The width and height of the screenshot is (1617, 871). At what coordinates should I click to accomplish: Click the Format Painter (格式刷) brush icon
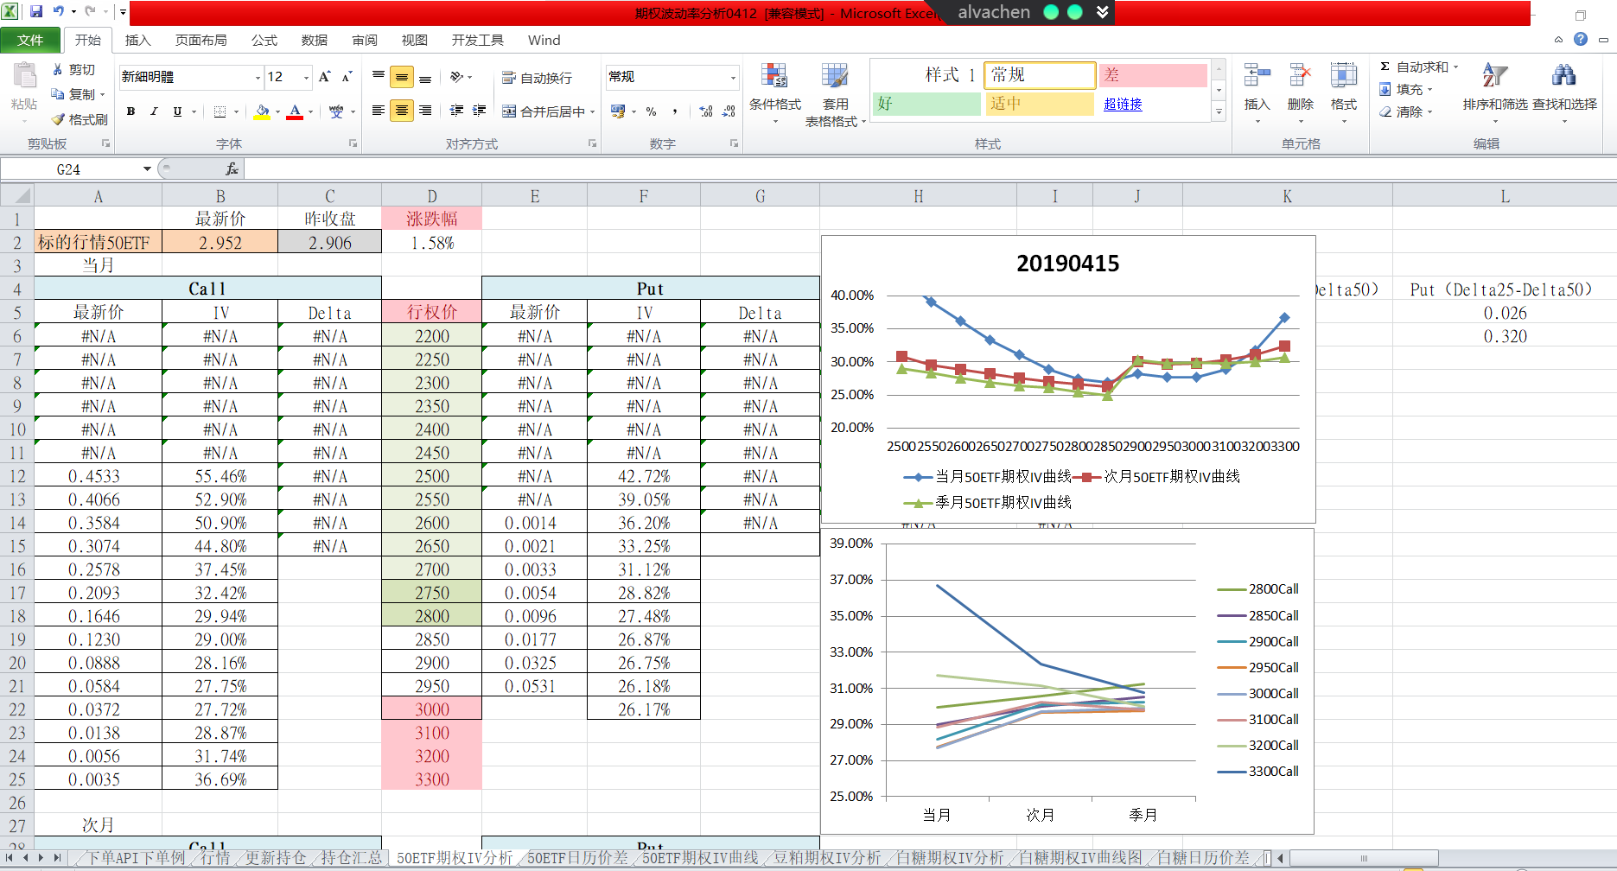[x=59, y=119]
